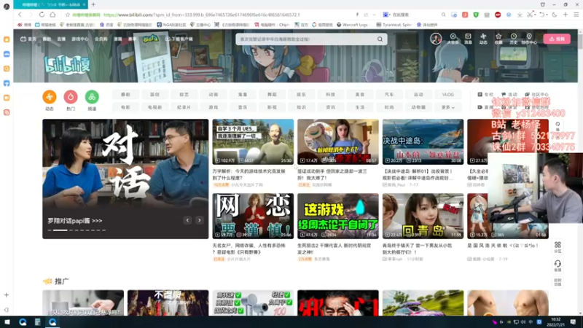The width and height of the screenshot is (583, 328).
Task: Click browser back arrow
Action: pos(20,15)
